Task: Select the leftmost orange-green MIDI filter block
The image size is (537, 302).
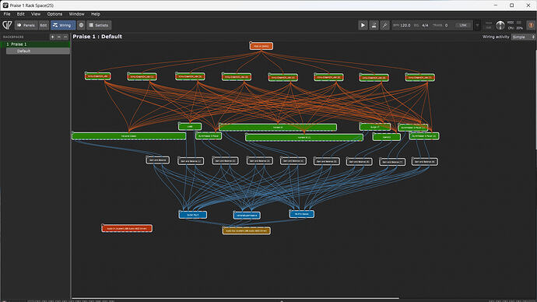Action: tap(98, 76)
